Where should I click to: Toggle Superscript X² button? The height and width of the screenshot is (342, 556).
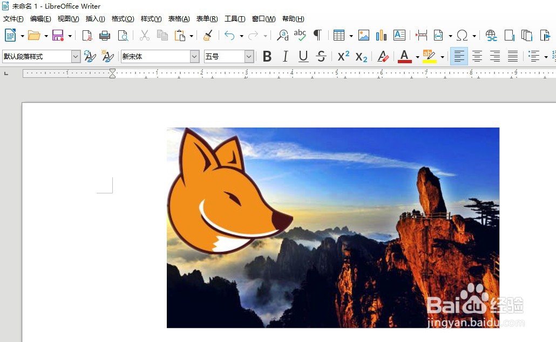point(343,56)
